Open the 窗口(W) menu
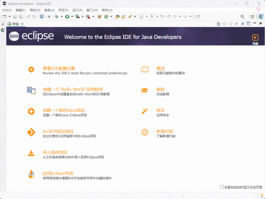Viewport: 265px width, 199px height. tap(92, 10)
